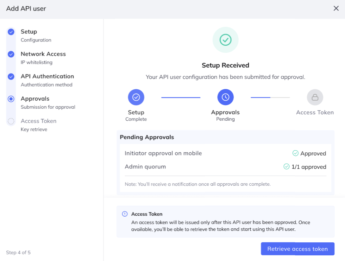
Task: Click the dotted Access Token step circle
Action: coord(11,121)
